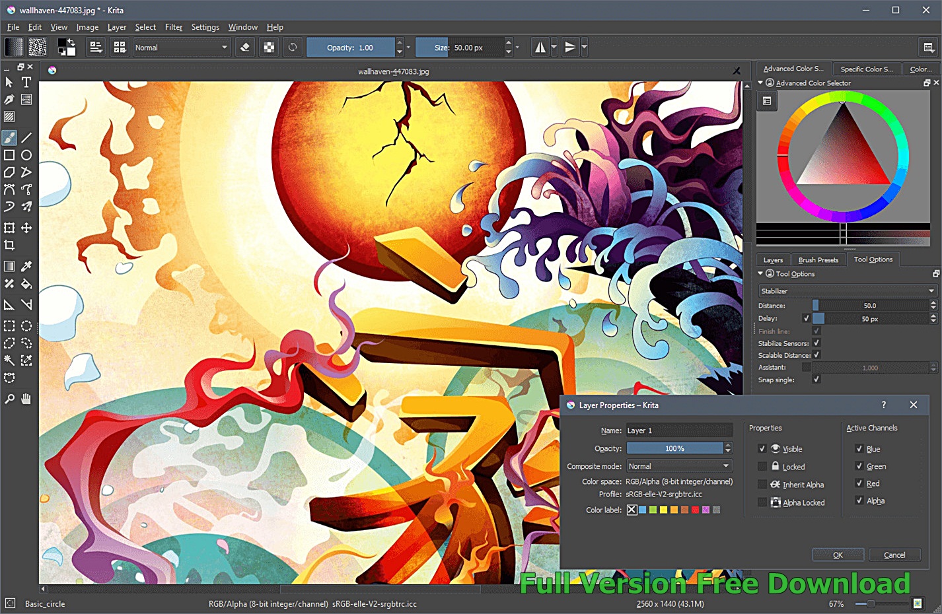Switch to the Brush Presets tab
The height and width of the screenshot is (614, 942).
[x=818, y=259]
